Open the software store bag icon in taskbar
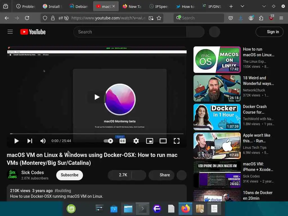This screenshot has height=216, width=288. click(x=114, y=209)
